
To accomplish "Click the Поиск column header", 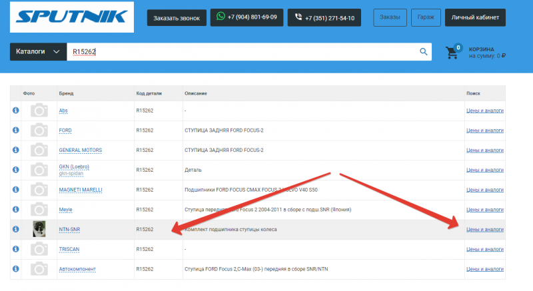I will click(x=473, y=93).
